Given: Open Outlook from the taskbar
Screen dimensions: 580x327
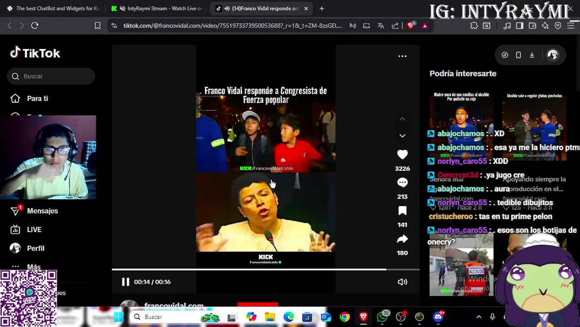Looking at the screenshot, I should point(326,317).
